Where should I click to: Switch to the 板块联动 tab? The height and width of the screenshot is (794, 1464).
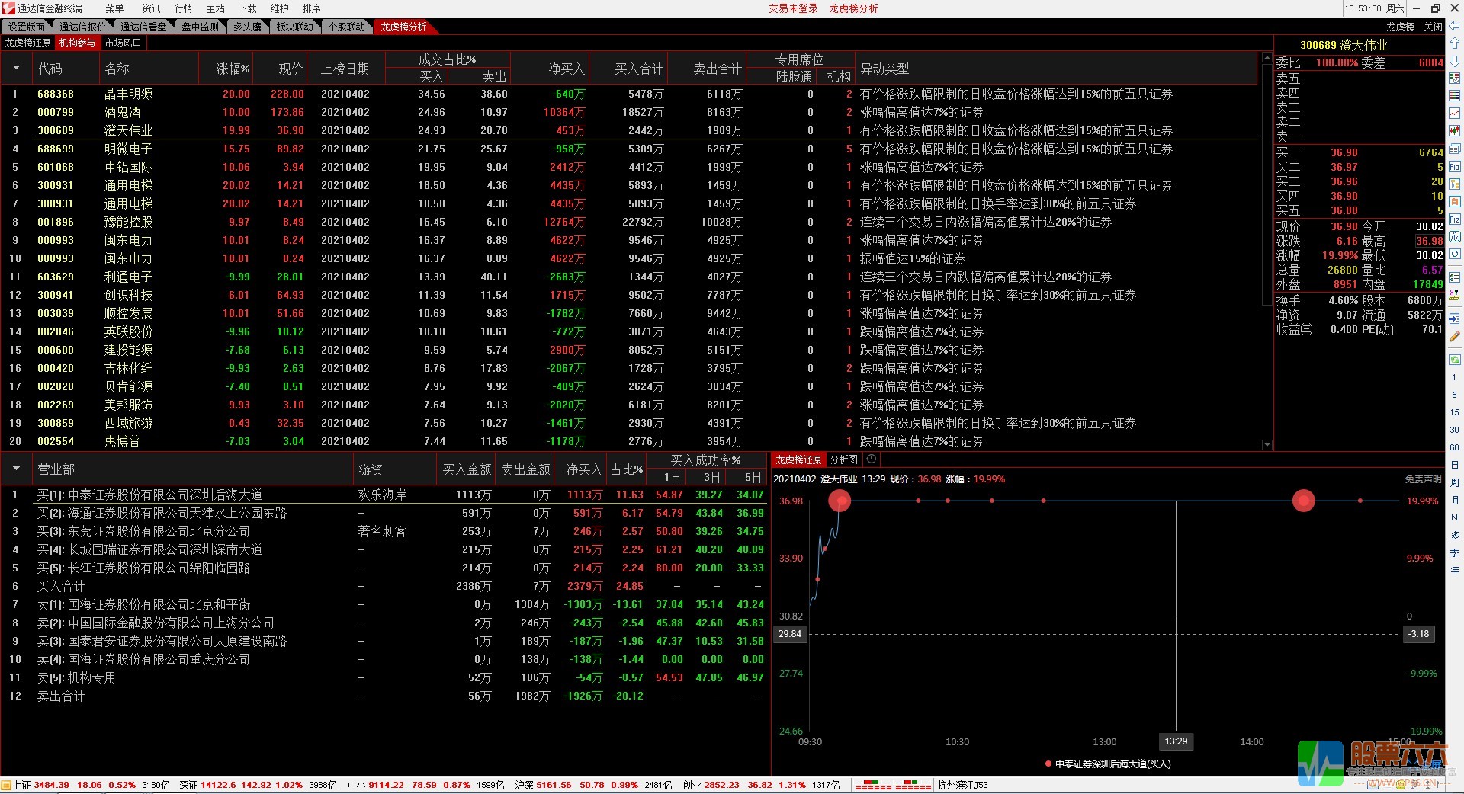click(x=294, y=27)
